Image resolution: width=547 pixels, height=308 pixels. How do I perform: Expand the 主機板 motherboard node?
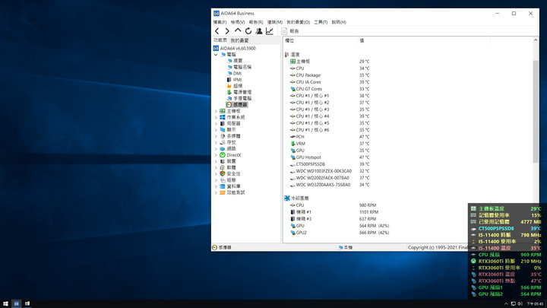pos(216,111)
